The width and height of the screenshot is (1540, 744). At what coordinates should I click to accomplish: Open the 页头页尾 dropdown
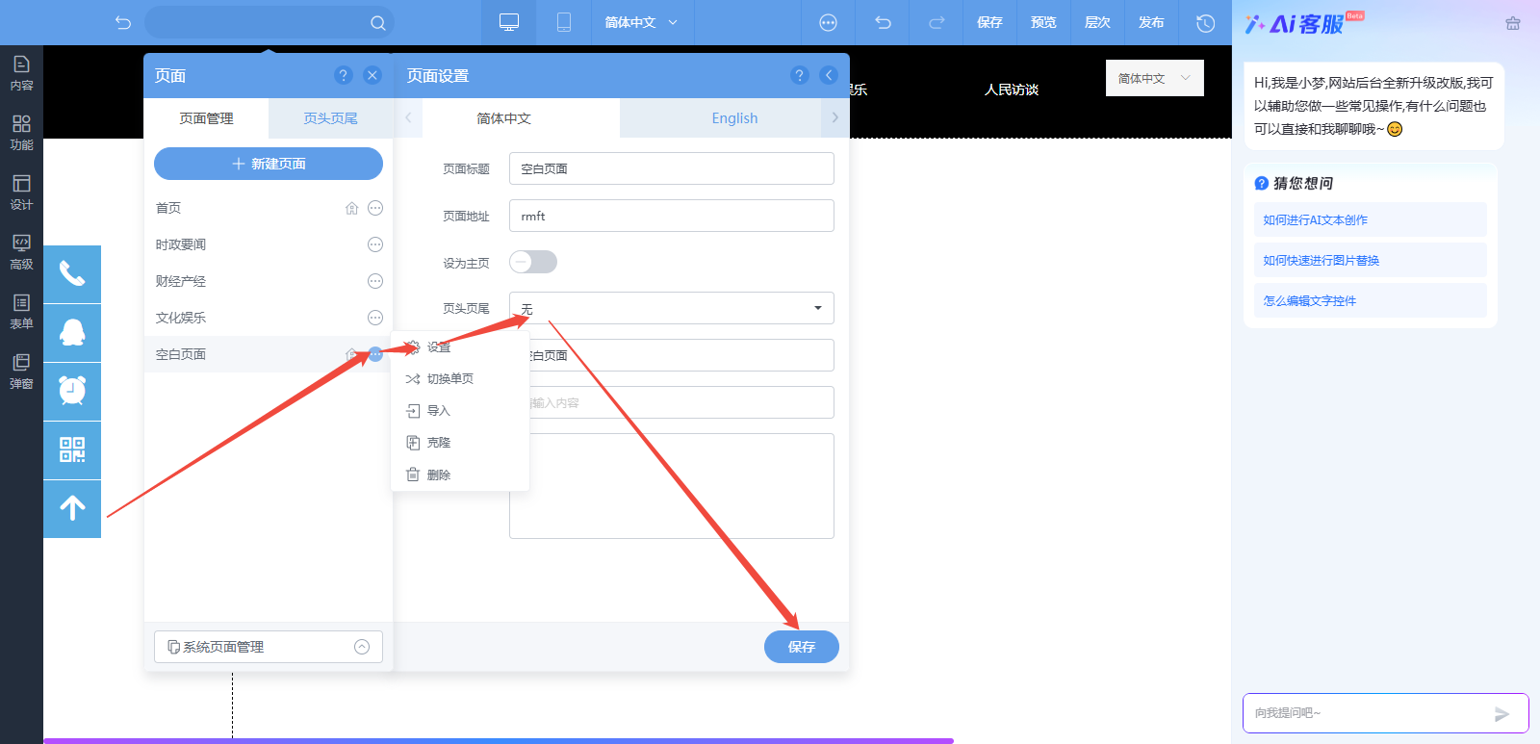pos(672,308)
